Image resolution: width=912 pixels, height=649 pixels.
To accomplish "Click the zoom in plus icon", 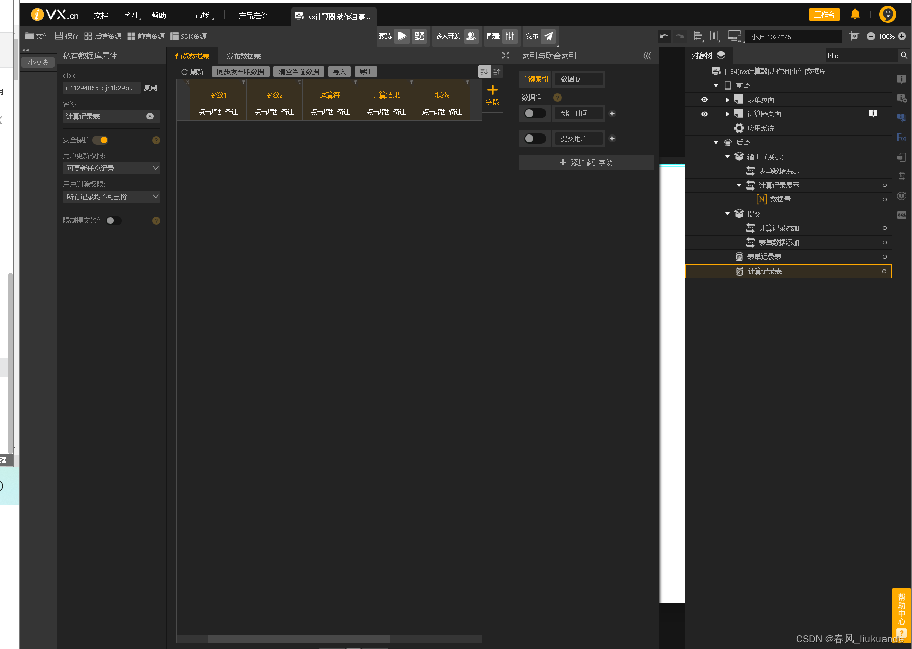I will click(x=902, y=36).
